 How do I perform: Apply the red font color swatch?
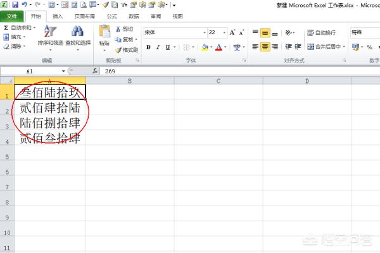[x=219, y=47]
